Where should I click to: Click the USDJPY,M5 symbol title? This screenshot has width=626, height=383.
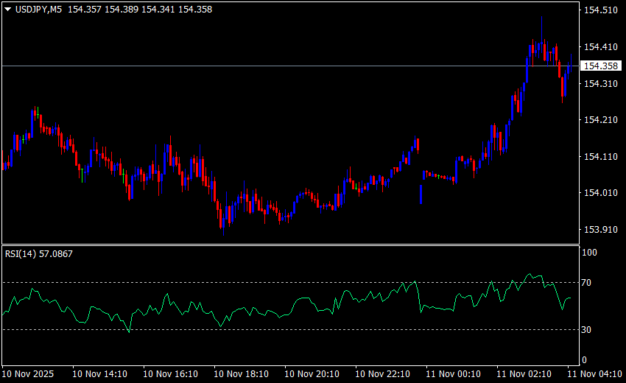[x=38, y=10]
